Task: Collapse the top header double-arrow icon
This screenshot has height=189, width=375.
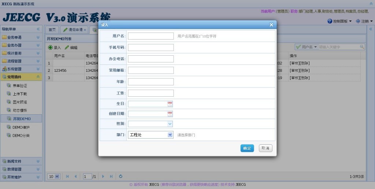Action: (371, 4)
